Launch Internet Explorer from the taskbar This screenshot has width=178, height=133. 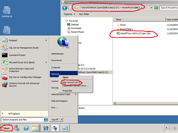tap(46, 128)
